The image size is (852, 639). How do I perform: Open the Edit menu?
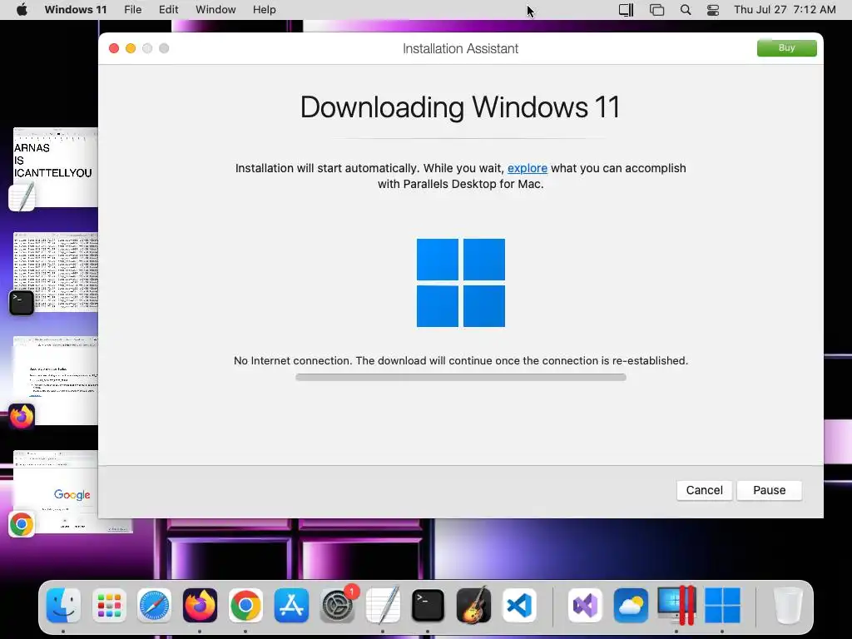(168, 10)
